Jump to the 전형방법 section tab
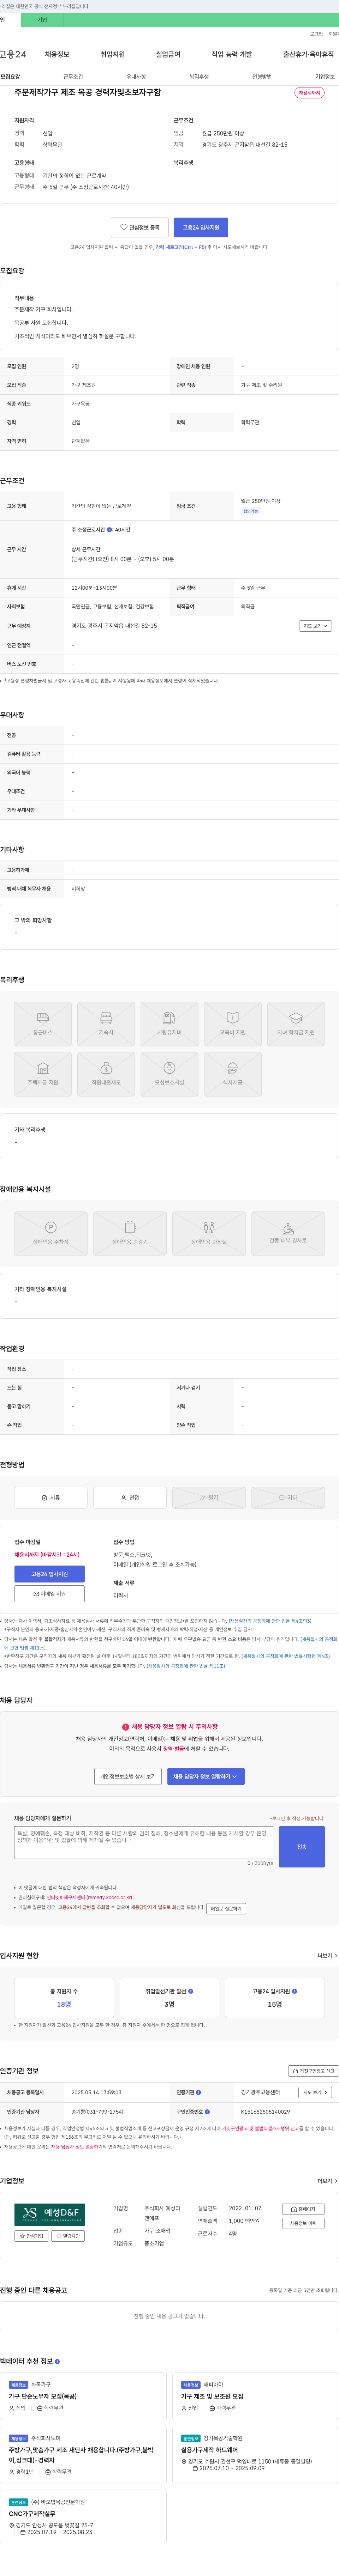The width and height of the screenshot is (339, 2576). pyautogui.click(x=262, y=77)
